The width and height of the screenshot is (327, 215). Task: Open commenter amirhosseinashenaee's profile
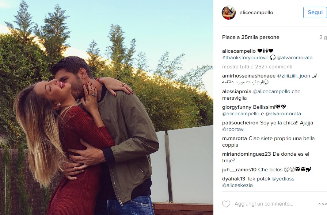(x=249, y=76)
